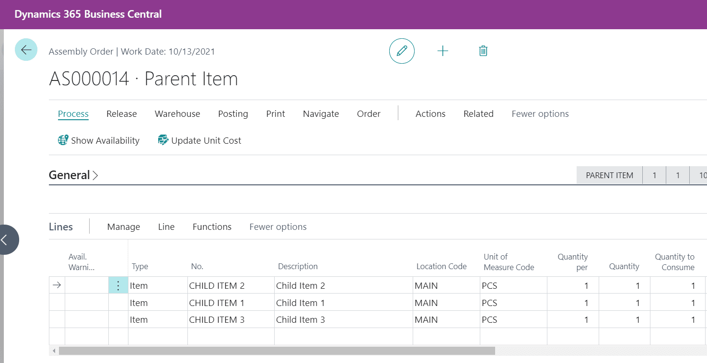Click the Show Availability action
Screen dimensions: 707x363
(99, 140)
